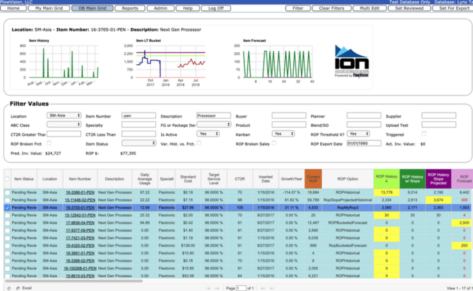Open the Reports menu

130,8
